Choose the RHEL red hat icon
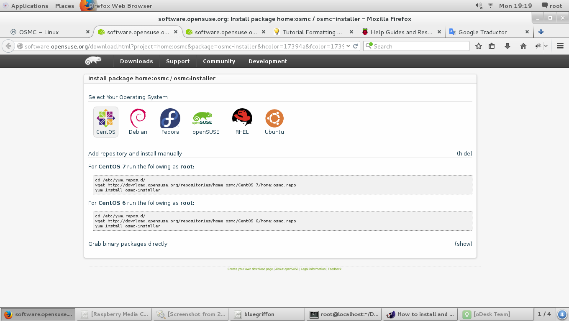Screen dimensions: 569x321 pos(242,122)
